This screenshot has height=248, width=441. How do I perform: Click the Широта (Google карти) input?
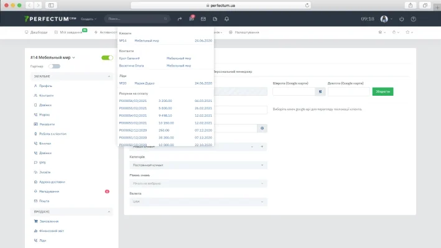(294, 91)
